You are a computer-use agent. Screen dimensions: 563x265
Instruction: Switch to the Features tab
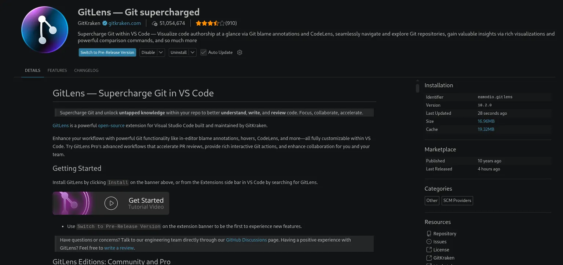(x=57, y=70)
